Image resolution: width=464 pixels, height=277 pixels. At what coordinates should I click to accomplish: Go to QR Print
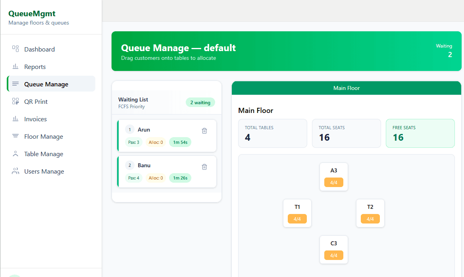[51, 101]
